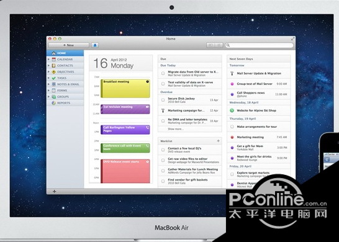Select CONTACTS label in the sidebar

pyautogui.click(x=65, y=66)
